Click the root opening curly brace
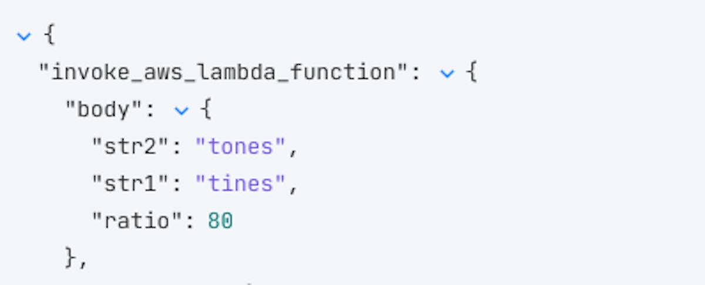The width and height of the screenshot is (705, 285). (x=49, y=36)
